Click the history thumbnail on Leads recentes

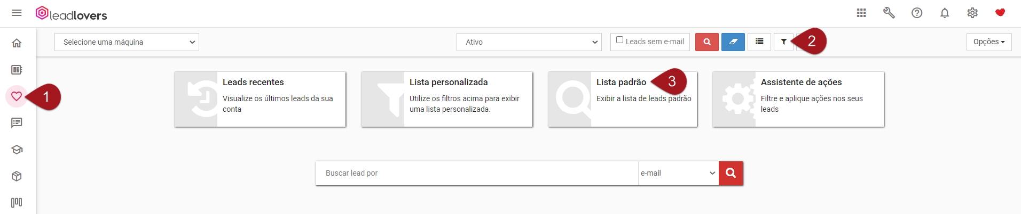tap(196, 99)
